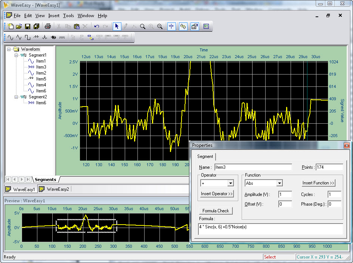The width and height of the screenshot is (353, 263).
Task: Select the sawtooth wave segment tool
Action: tap(36, 37)
